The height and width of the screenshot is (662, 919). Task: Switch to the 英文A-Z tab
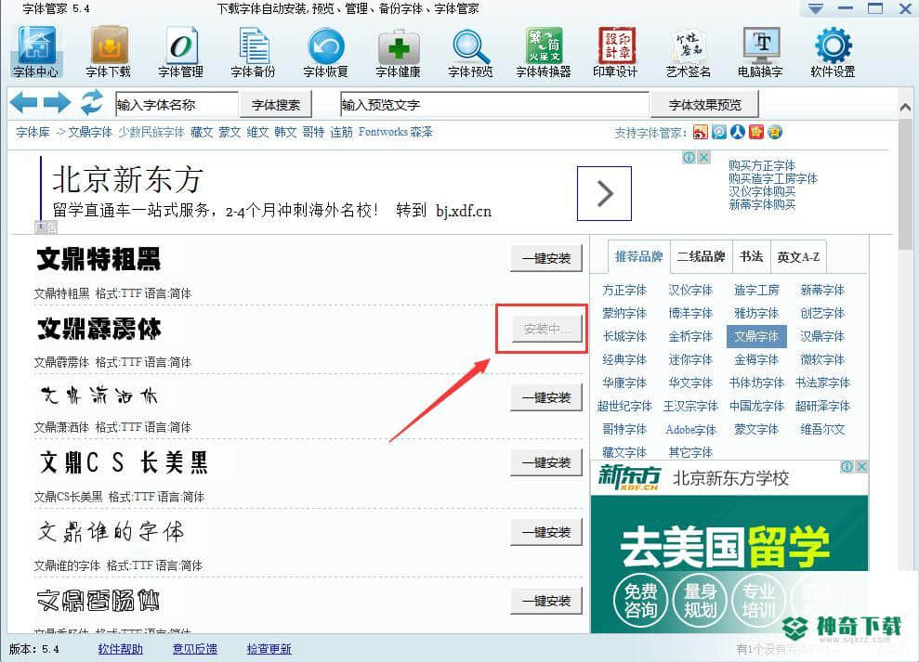pyautogui.click(x=798, y=256)
